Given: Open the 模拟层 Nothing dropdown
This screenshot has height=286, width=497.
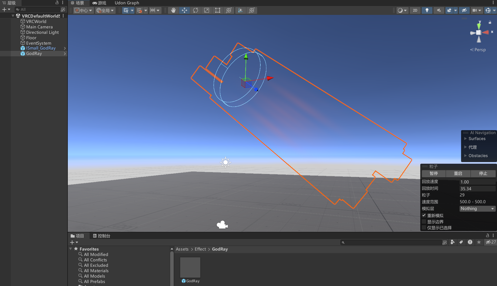Looking at the screenshot, I should [x=478, y=209].
